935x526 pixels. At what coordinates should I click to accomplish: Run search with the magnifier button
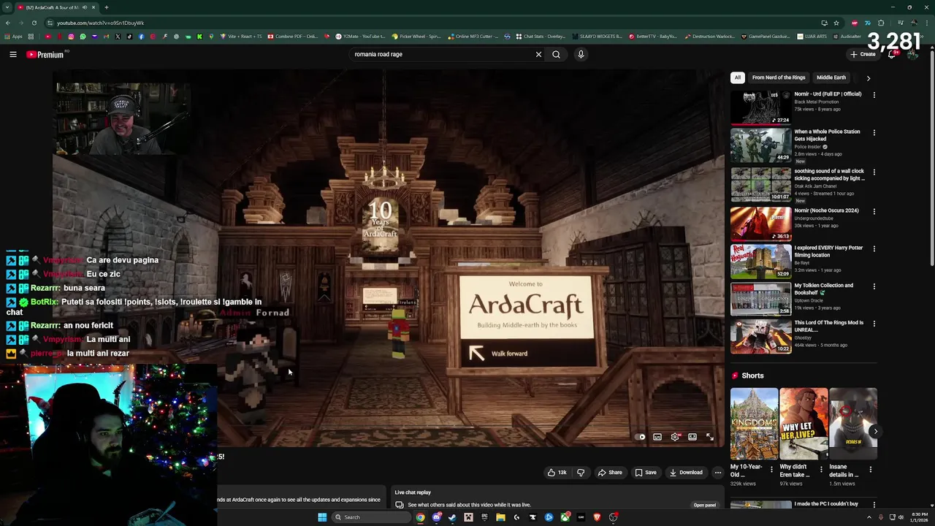[x=556, y=54]
